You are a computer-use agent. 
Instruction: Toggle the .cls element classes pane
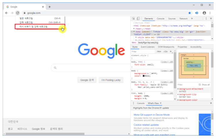(x=165, y=51)
